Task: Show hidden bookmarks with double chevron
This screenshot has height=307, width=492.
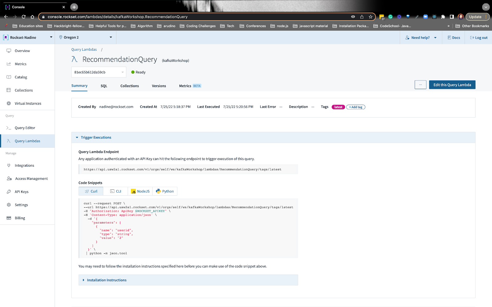Action: (x=448, y=26)
